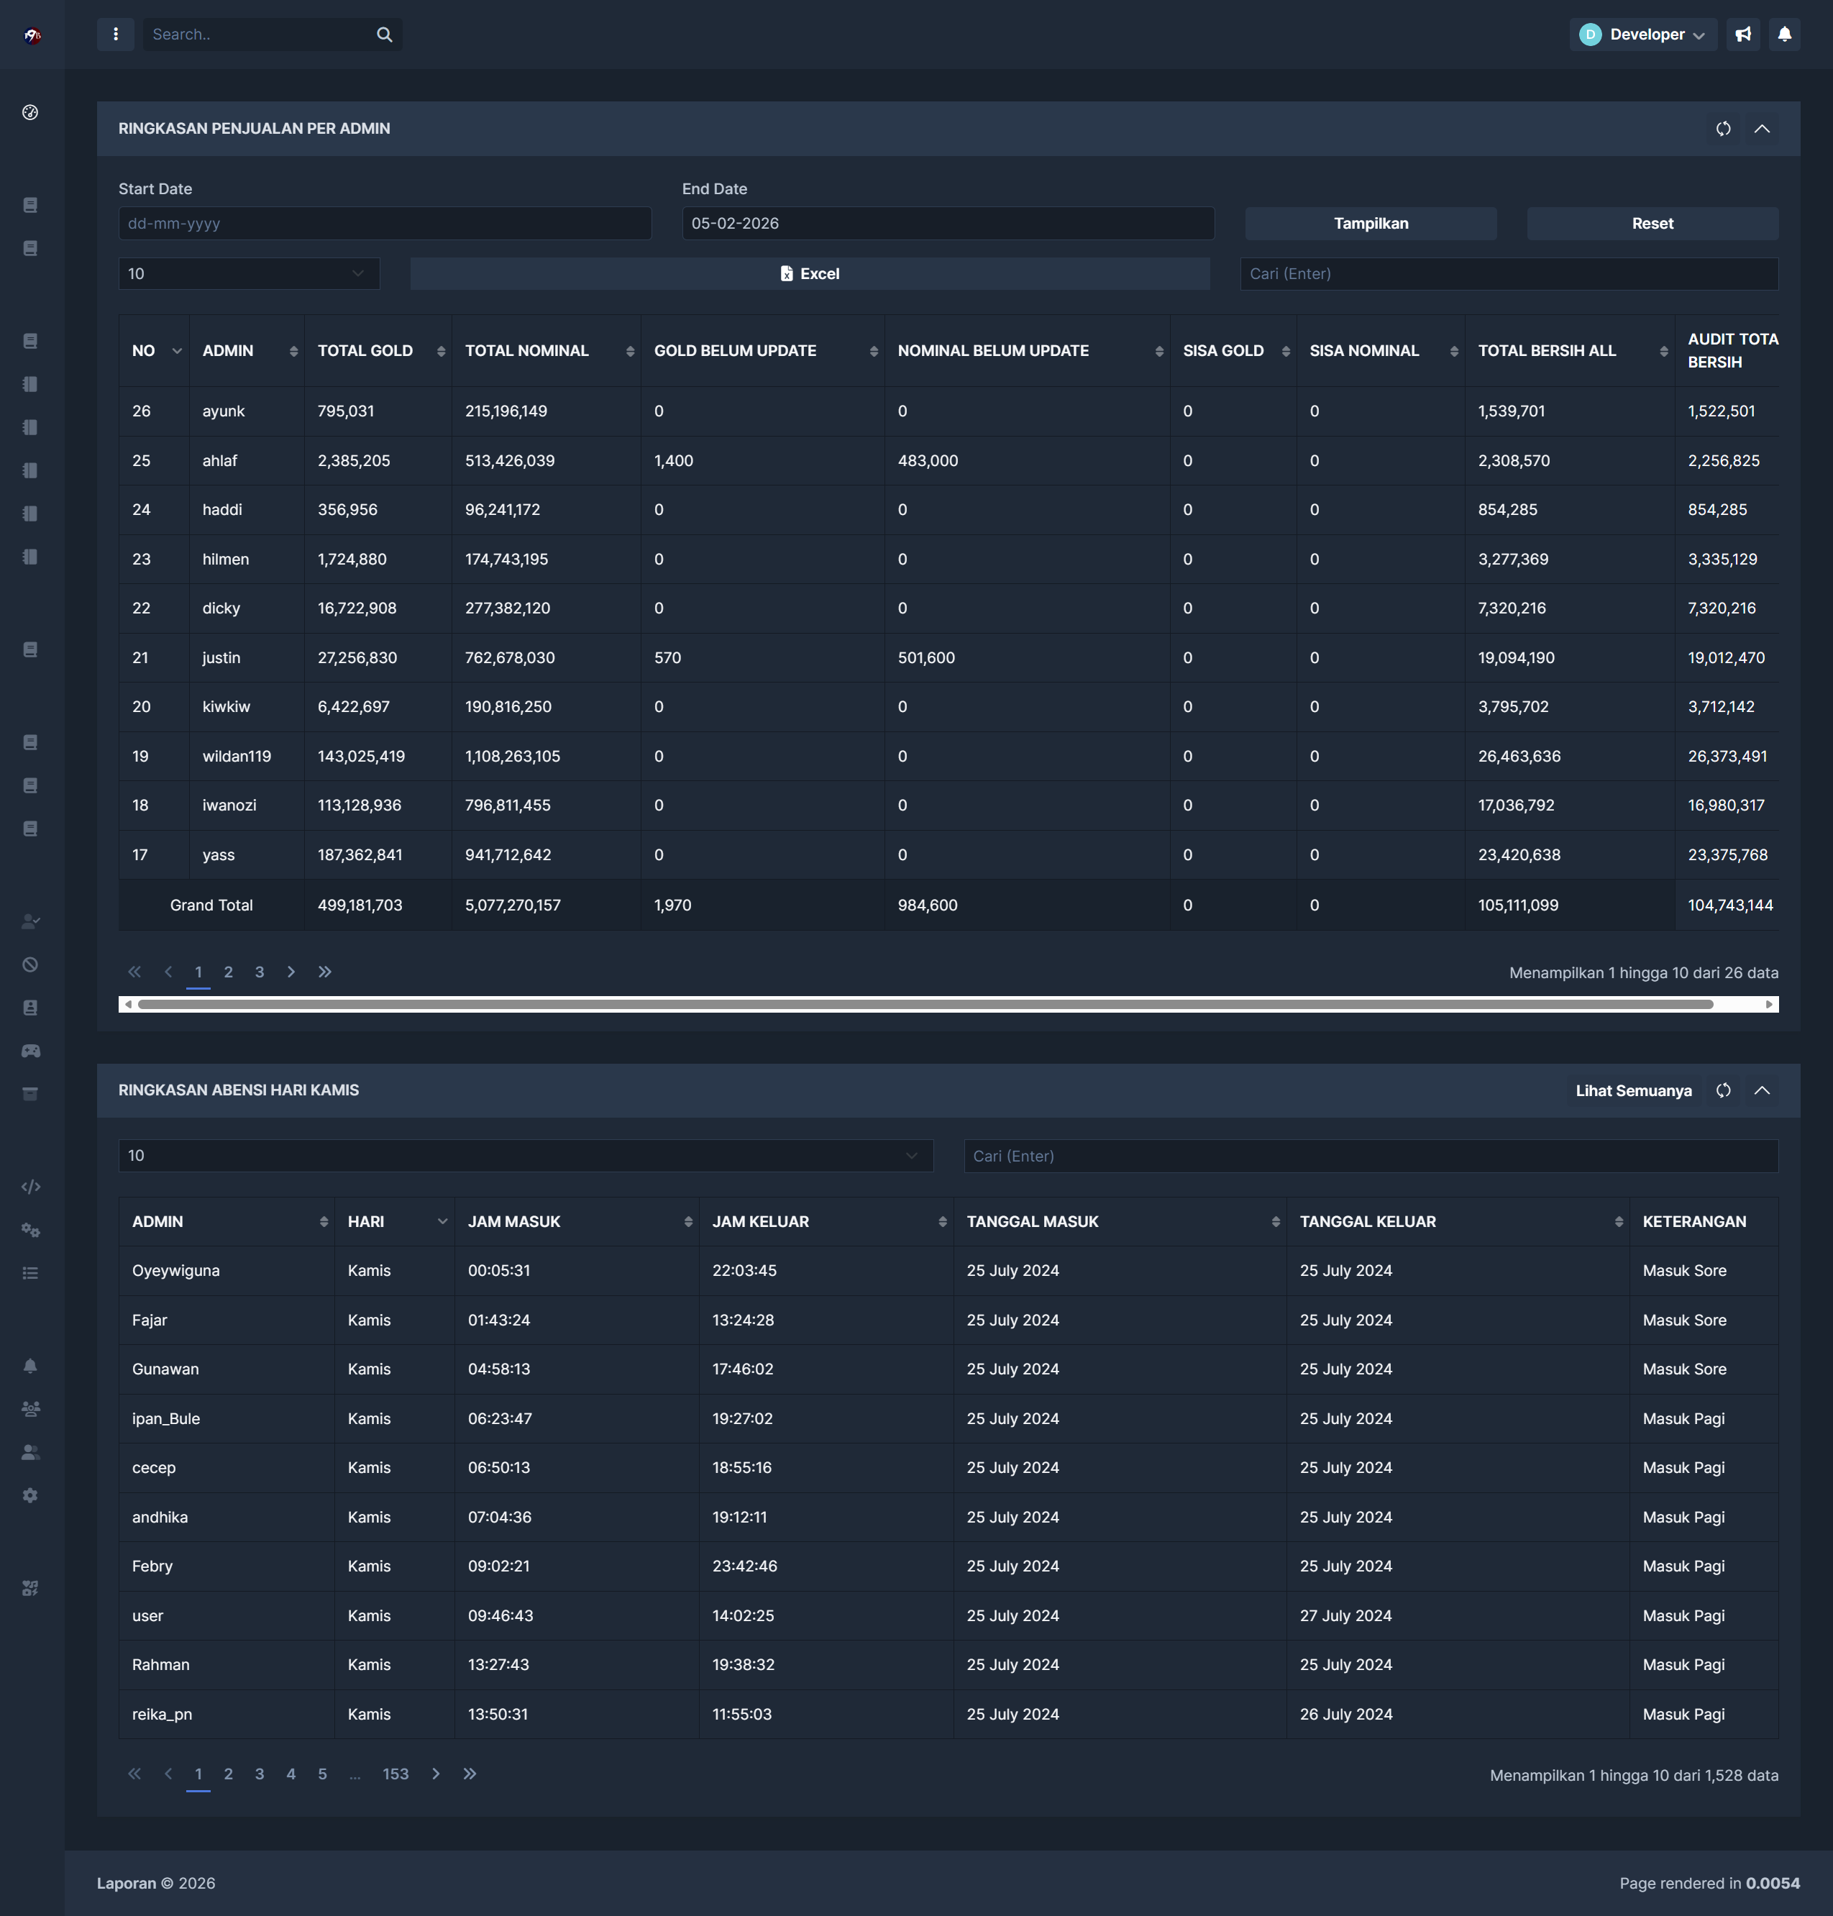
Task: Click the Reset button
Action: [1653, 224]
